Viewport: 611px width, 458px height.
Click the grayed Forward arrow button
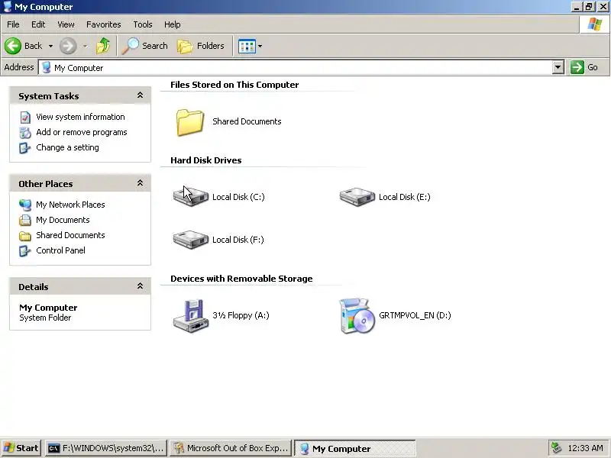[x=68, y=46]
